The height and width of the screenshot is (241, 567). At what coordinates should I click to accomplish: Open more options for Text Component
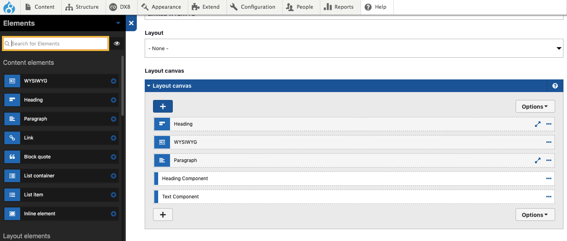point(548,197)
